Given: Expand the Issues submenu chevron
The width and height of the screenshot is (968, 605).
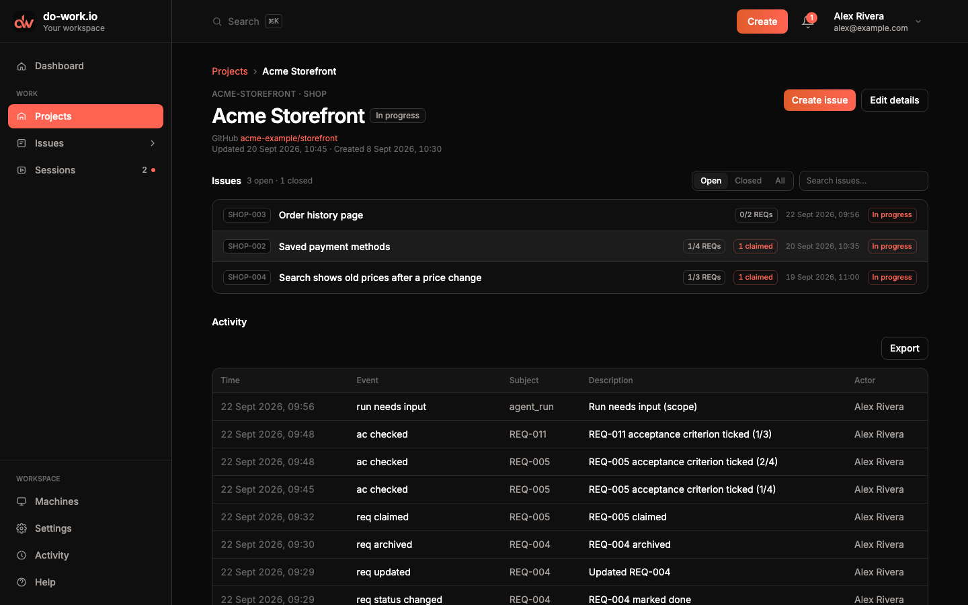Looking at the screenshot, I should click(153, 143).
